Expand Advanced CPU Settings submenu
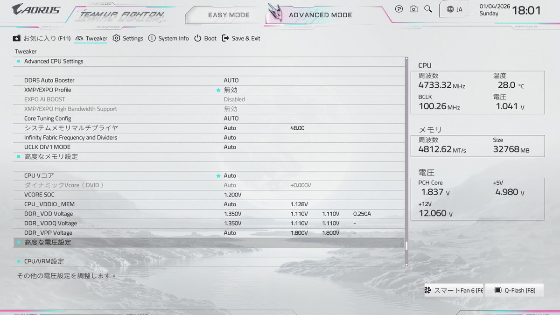This screenshot has height=315, width=560. coord(54,61)
